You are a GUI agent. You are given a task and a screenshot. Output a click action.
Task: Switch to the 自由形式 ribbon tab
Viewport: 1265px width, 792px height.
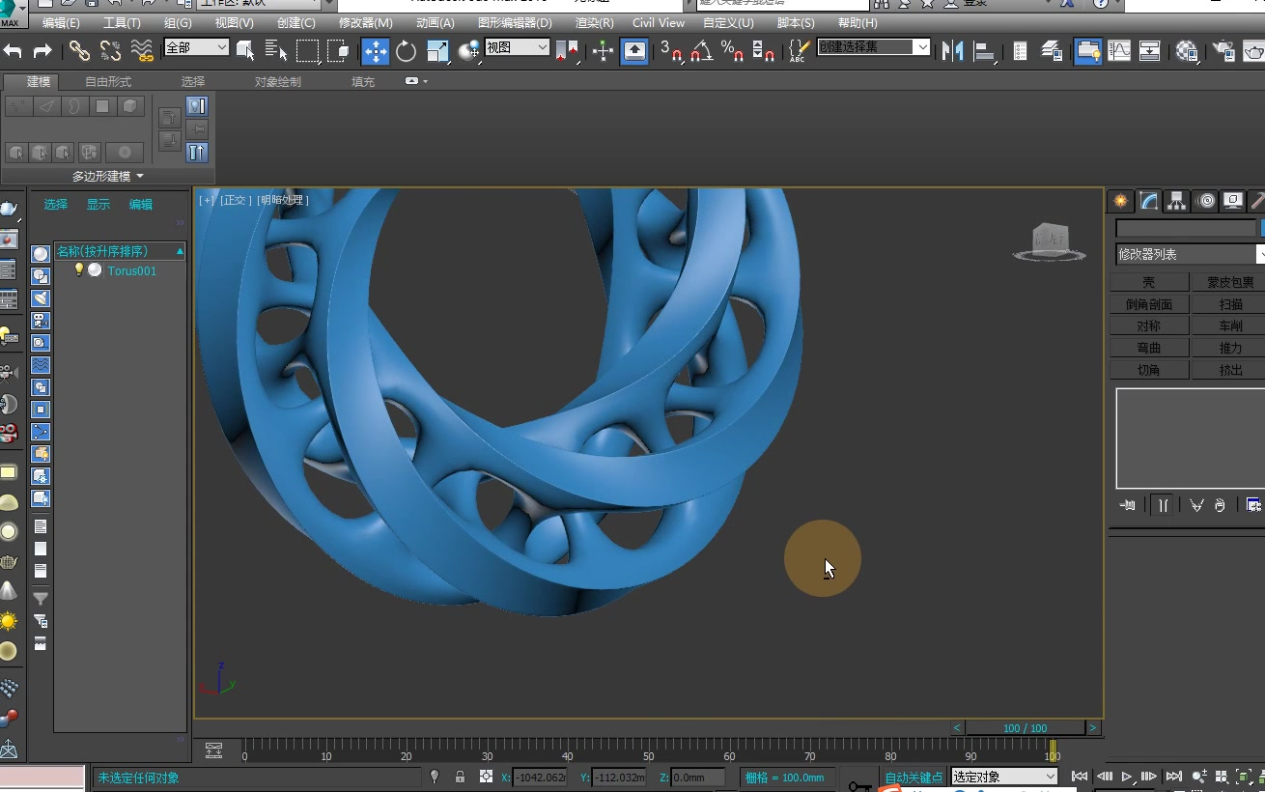108,82
